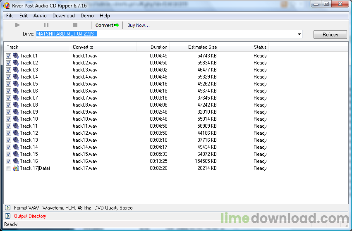Viewport: 352px width, 231px height.
Task: Select the track10.wav output name
Action: tap(85, 119)
